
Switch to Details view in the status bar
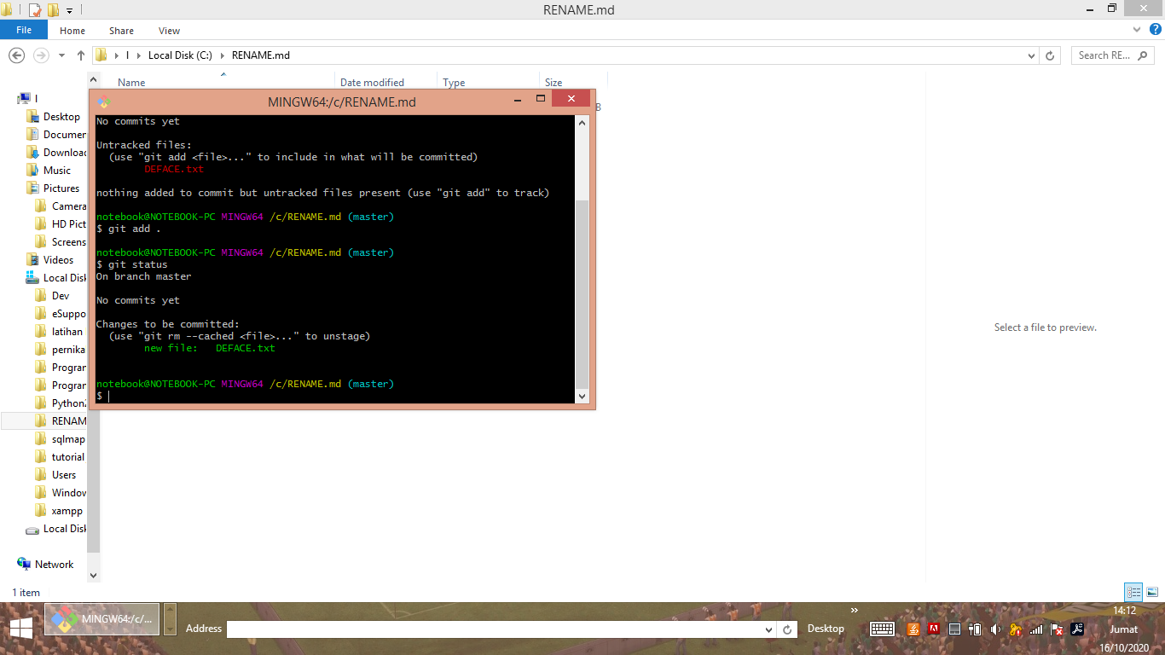pos(1133,592)
